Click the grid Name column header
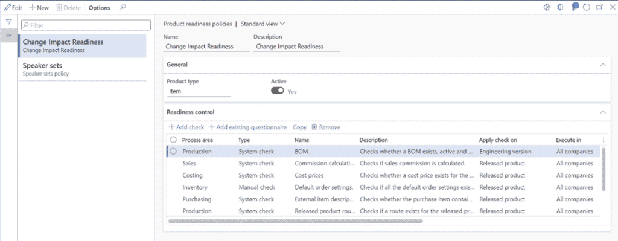 [x=302, y=140]
